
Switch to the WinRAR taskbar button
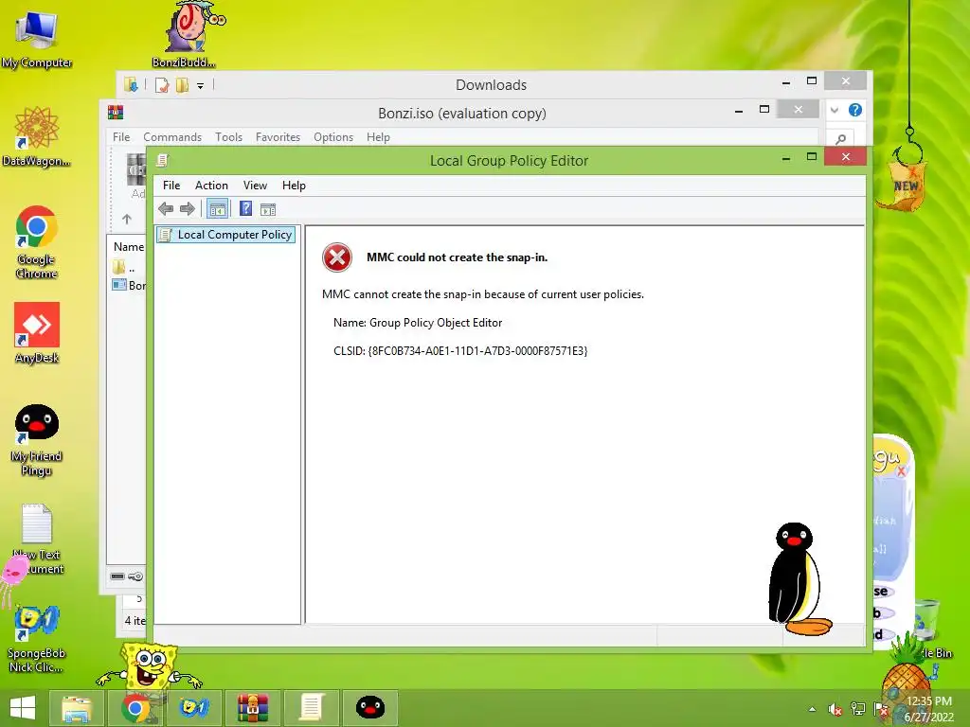tap(252, 708)
